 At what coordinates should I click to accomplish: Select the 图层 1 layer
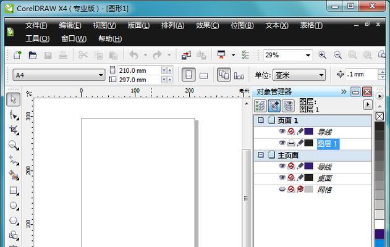coord(328,144)
